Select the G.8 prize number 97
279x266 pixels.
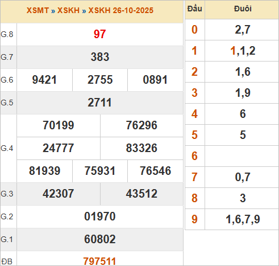pos(100,34)
